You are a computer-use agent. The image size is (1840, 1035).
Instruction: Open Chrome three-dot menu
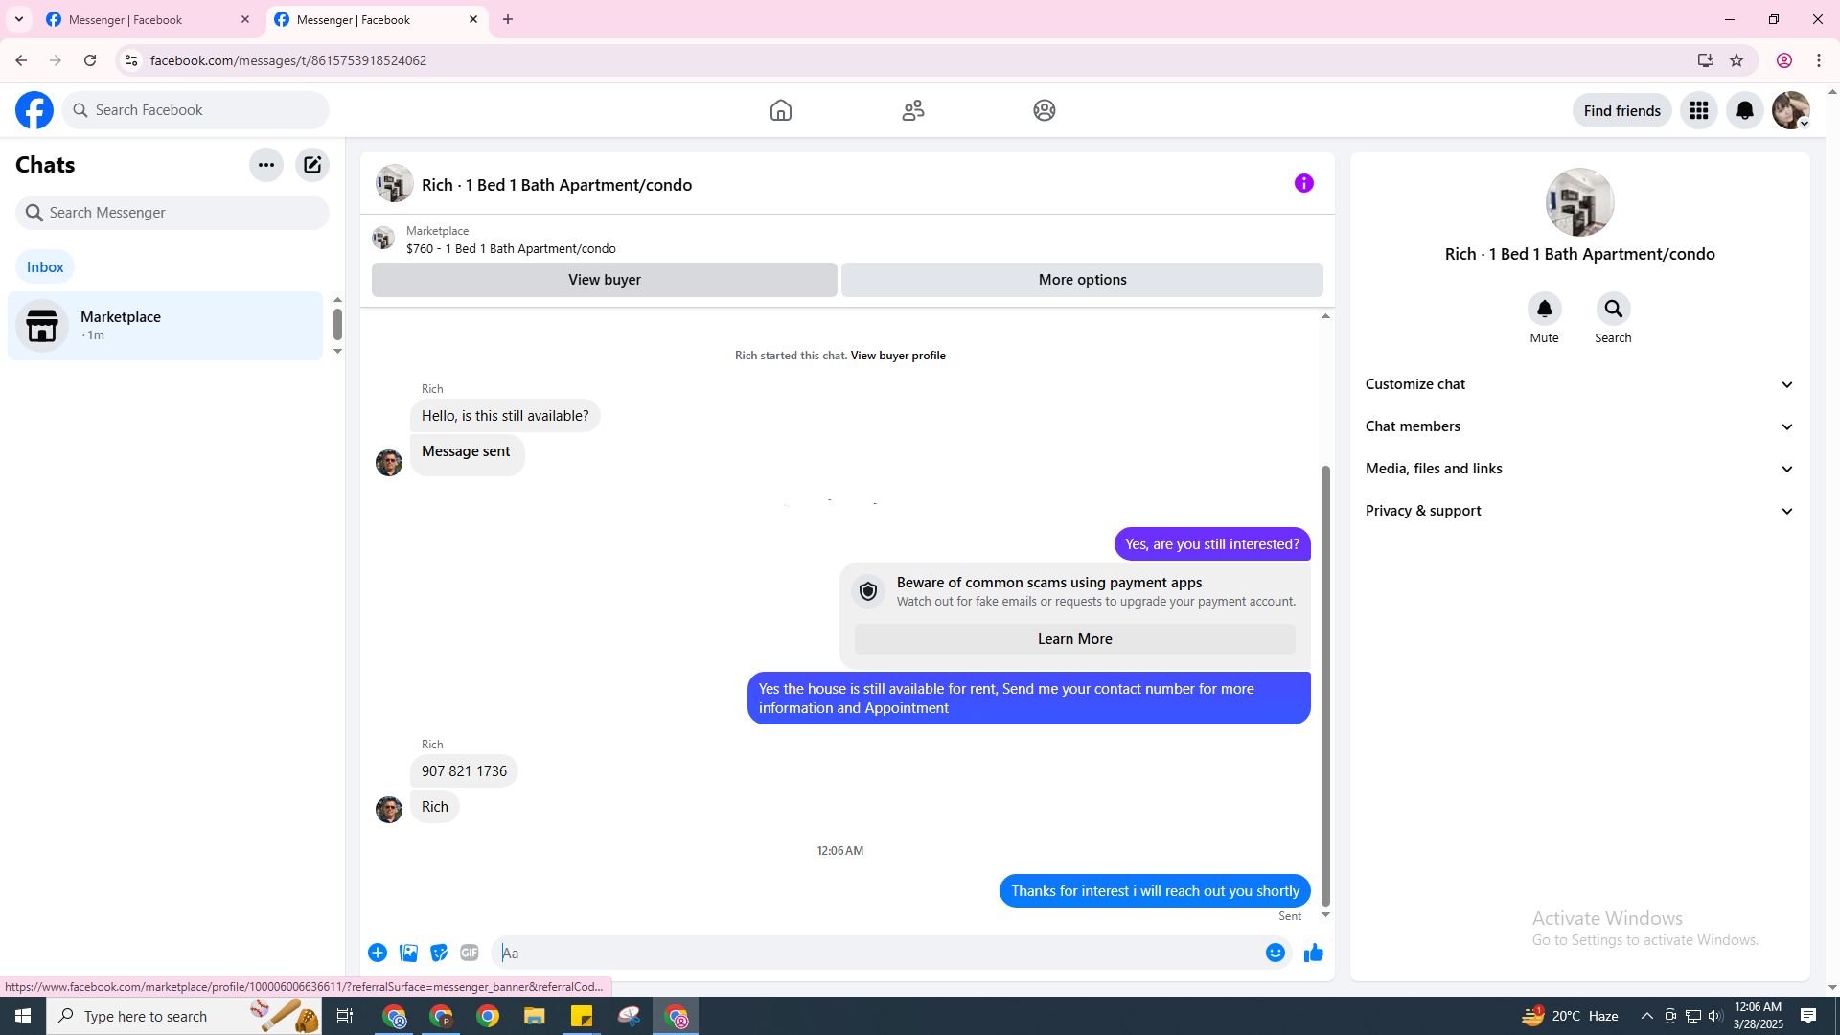click(x=1819, y=60)
